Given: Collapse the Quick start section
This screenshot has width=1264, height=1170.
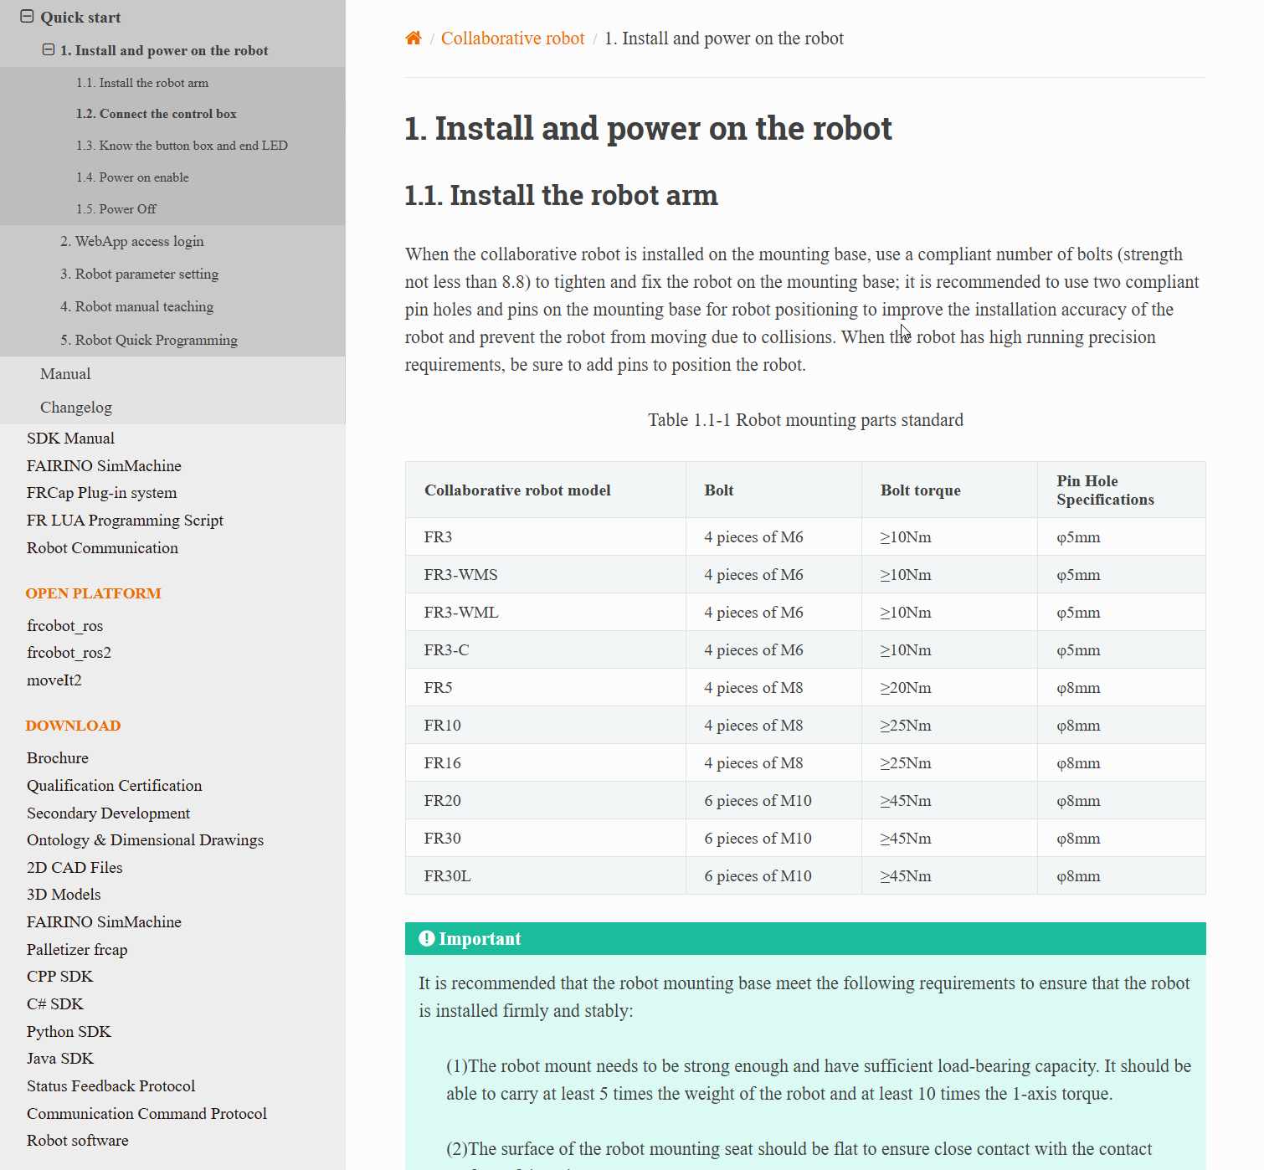Looking at the screenshot, I should pos(27,17).
